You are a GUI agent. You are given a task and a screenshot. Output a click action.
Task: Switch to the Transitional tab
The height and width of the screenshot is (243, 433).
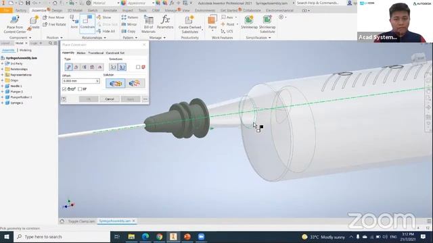[95, 53]
